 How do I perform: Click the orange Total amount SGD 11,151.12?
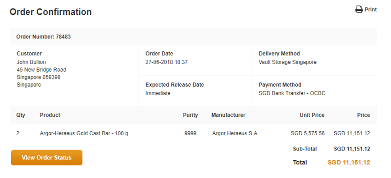[x=349, y=163]
